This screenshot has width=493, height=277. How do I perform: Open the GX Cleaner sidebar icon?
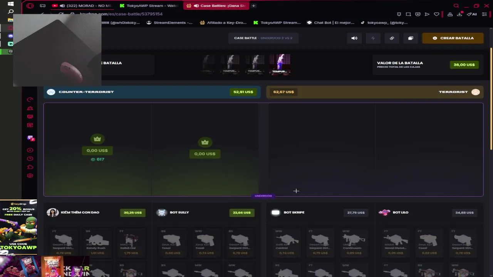(x=30, y=108)
